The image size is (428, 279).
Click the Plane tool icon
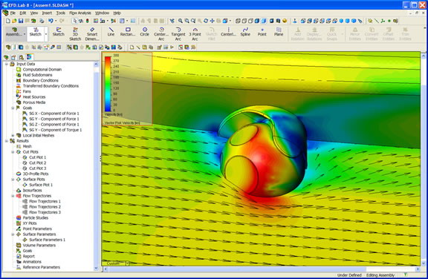pos(279,32)
